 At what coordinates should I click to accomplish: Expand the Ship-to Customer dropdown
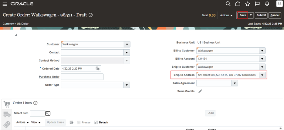(262, 67)
